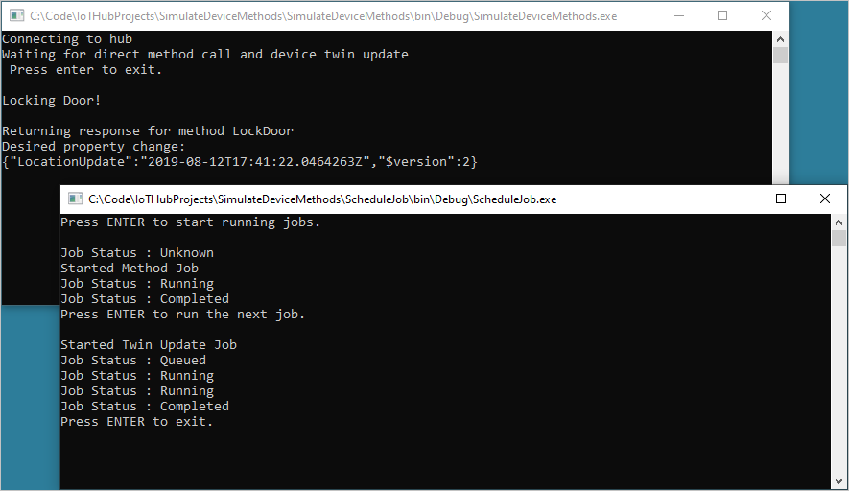Click scroll-up arrow in ScheduleJob console

(838, 222)
